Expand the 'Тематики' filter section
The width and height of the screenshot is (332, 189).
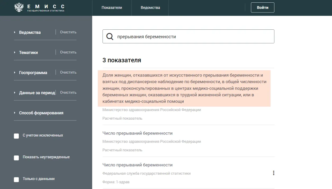click(x=28, y=52)
